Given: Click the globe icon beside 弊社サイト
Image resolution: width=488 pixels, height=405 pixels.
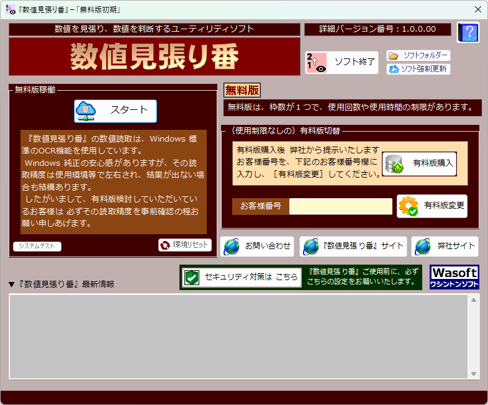Looking at the screenshot, I should click(x=423, y=247).
